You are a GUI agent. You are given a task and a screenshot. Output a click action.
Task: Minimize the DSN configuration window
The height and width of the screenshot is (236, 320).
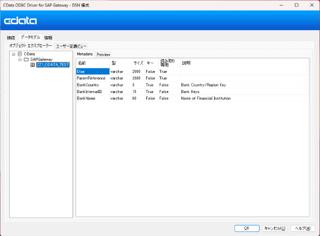pos(281,5)
